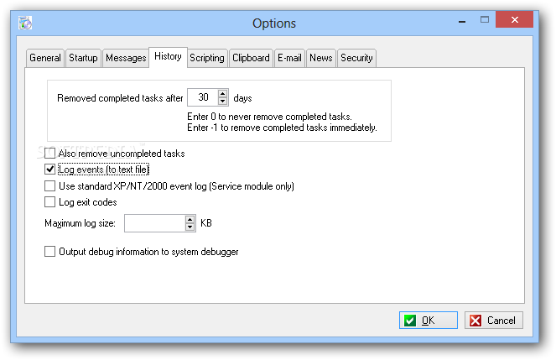The height and width of the screenshot is (360, 556).
Task: Enable Output debug information to system debugger
Action: point(50,252)
